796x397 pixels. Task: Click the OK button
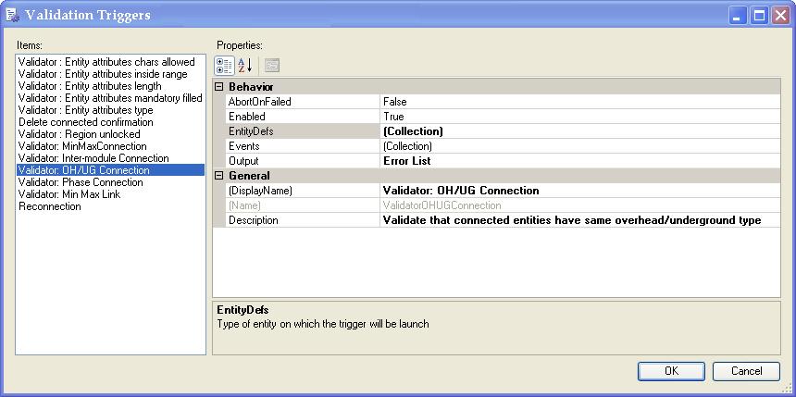click(671, 371)
